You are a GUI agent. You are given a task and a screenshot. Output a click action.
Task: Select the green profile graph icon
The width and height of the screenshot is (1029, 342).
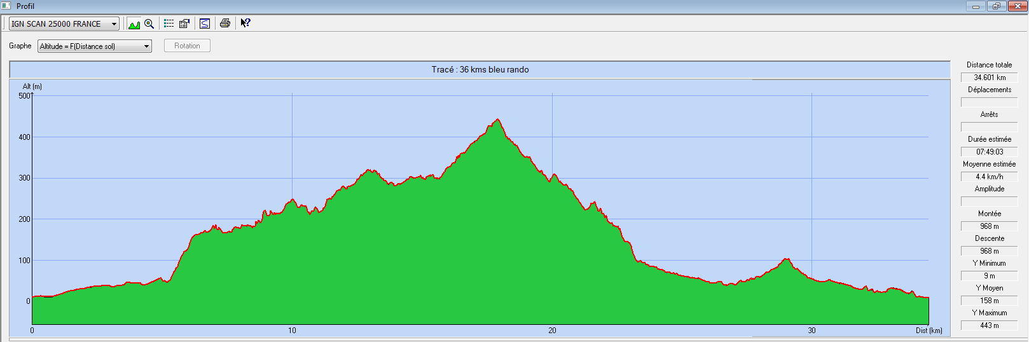click(134, 24)
